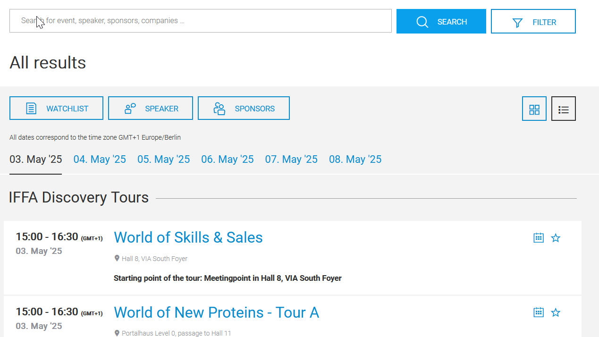Click the grid view layout icon
Image resolution: width=599 pixels, height=337 pixels.
point(534,109)
